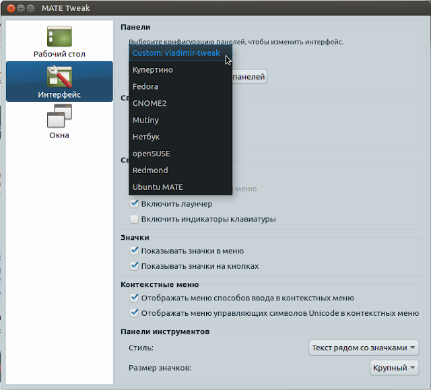431x390 pixels.
Task: Open the Размер значков Крупный dropdown
Action: [x=394, y=368]
